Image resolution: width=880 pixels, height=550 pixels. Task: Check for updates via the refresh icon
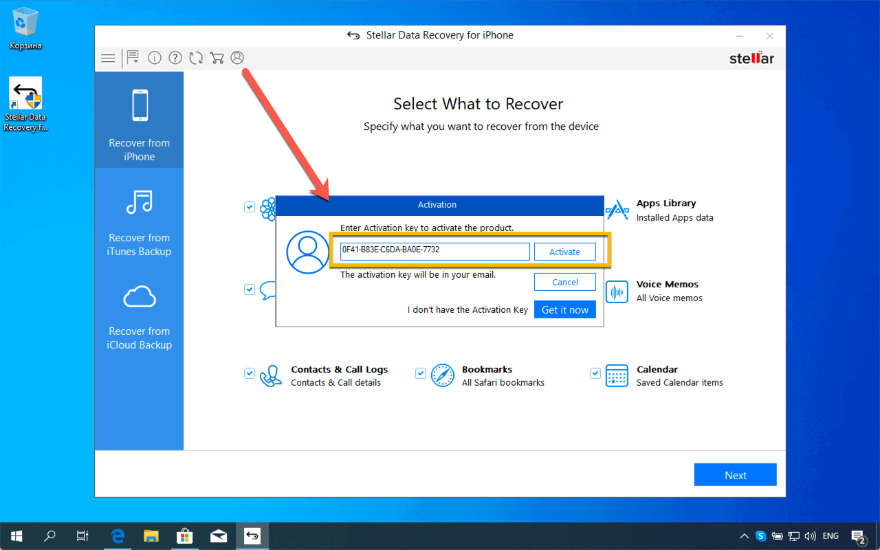point(196,58)
